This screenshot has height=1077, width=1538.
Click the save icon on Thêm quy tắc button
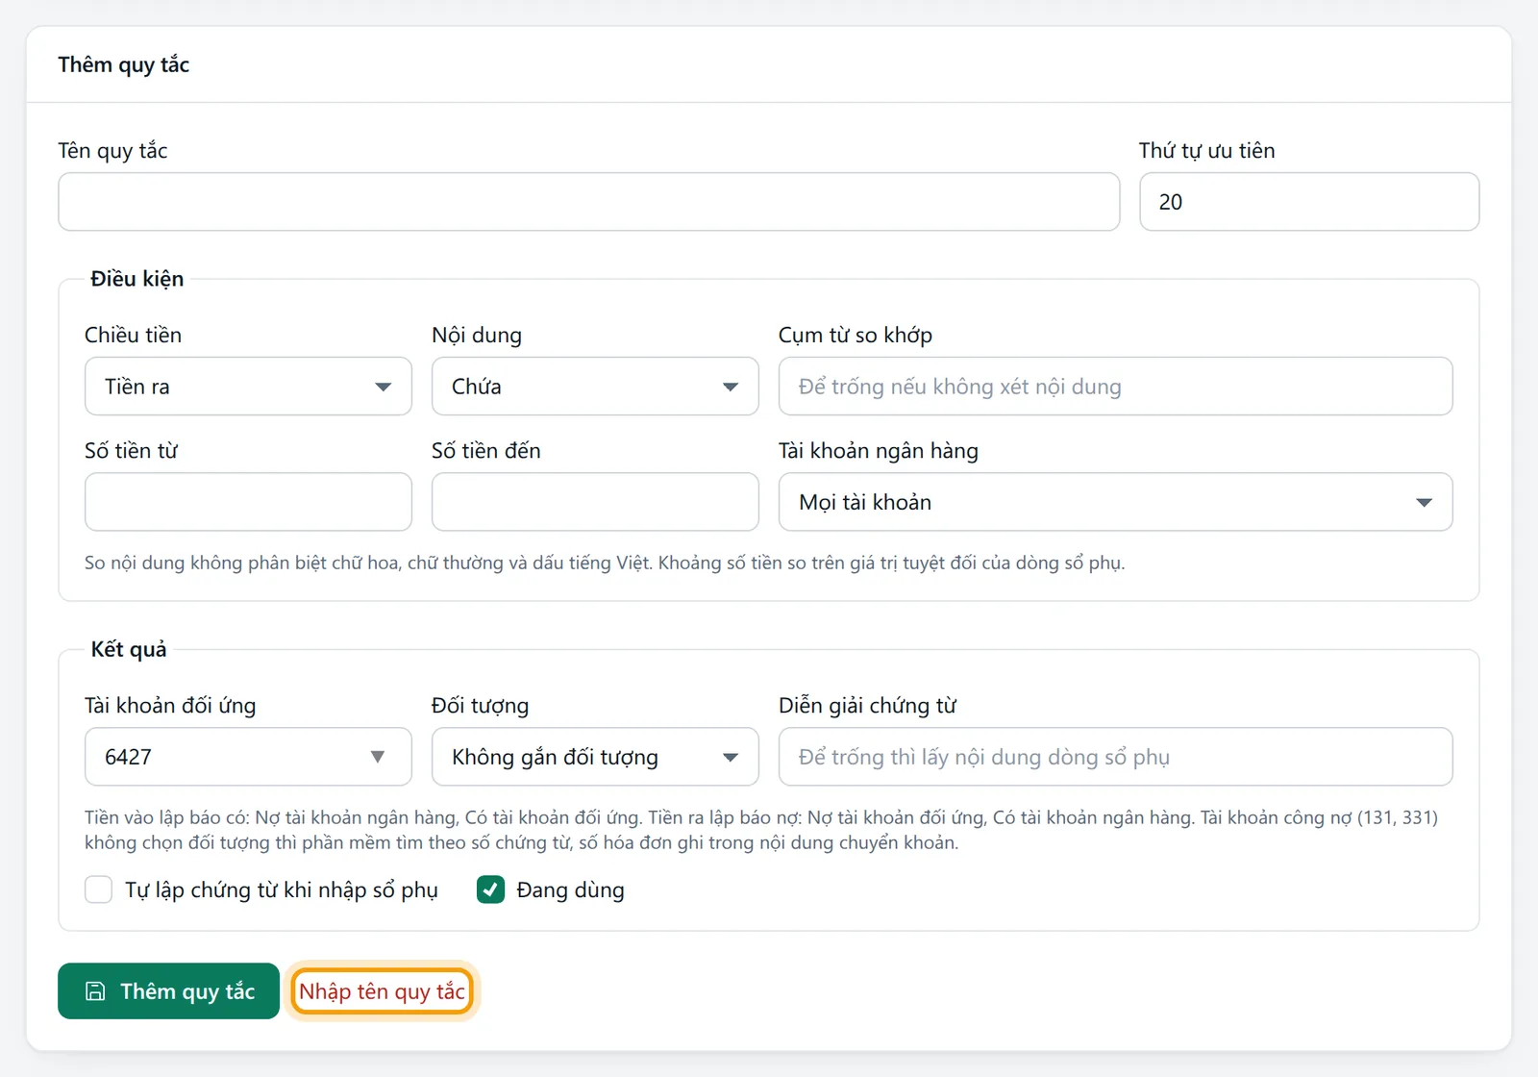[x=95, y=991]
